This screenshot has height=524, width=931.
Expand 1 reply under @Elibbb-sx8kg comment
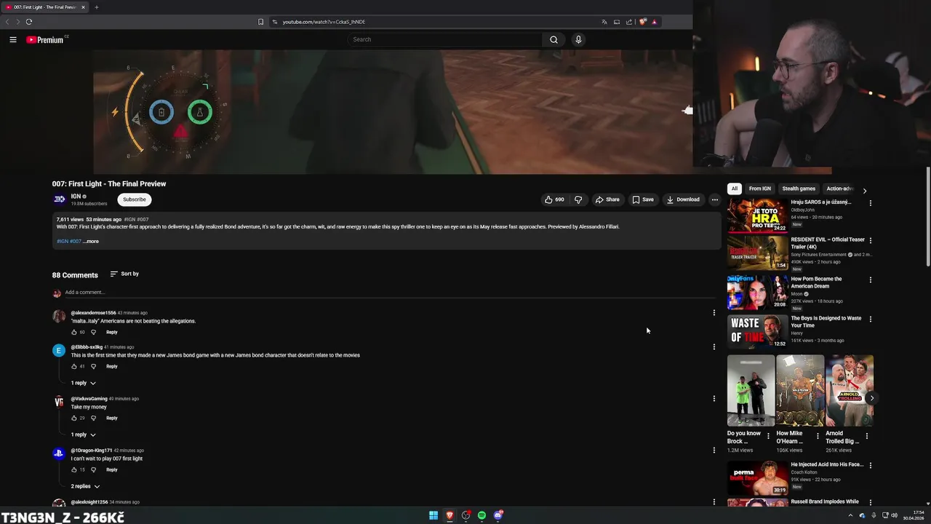click(83, 383)
